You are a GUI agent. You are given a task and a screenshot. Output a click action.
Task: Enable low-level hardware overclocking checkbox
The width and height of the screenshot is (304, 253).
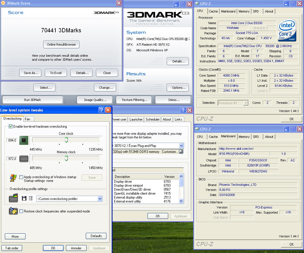coord(11,126)
